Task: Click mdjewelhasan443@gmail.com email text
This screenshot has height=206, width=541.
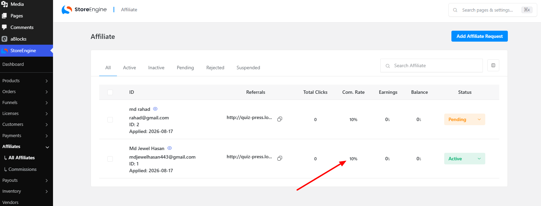Action: (162, 157)
